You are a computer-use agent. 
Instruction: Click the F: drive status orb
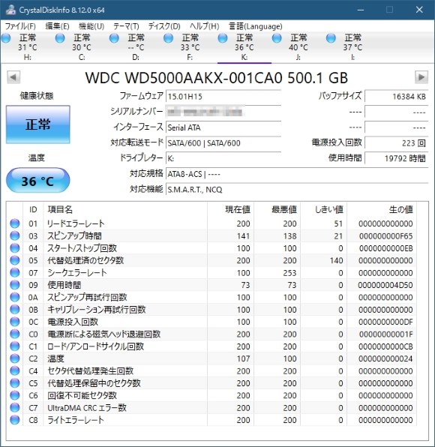pos(168,38)
